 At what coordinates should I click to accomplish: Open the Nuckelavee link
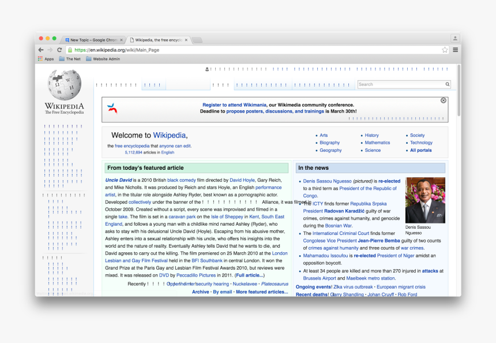tap(245, 284)
